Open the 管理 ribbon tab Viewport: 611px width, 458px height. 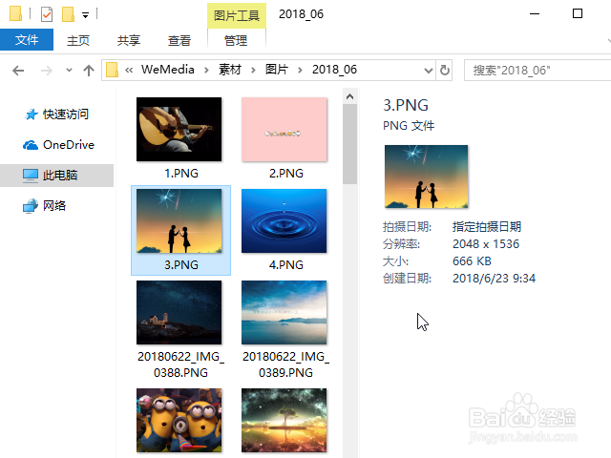tap(236, 40)
